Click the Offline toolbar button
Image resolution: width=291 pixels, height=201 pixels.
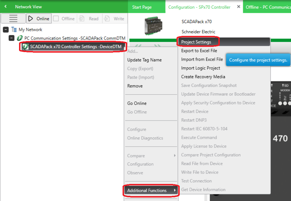point(64,19)
